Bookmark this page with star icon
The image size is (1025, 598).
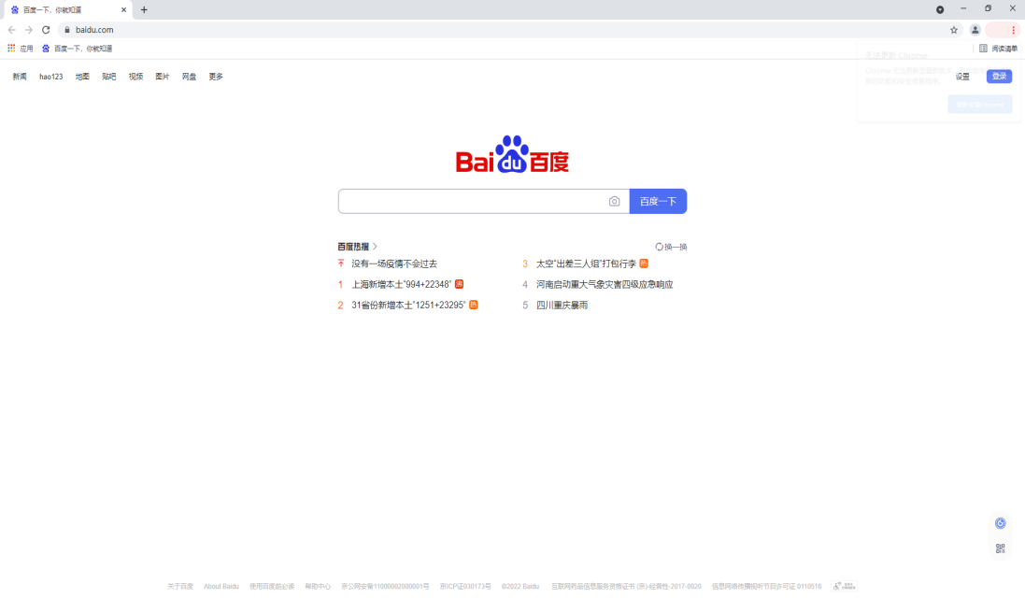tap(954, 29)
